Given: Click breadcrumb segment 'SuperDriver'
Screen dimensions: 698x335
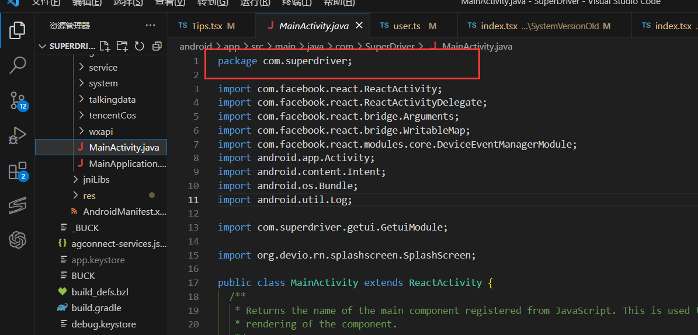Looking at the screenshot, I should 390,46.
